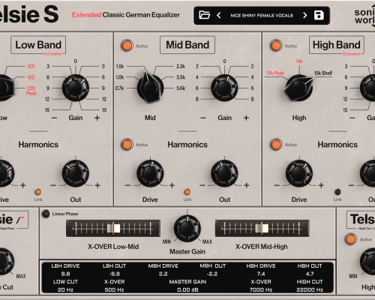Click the High Harmonics Drive knob
This screenshot has width=375, height=300.
299,173
